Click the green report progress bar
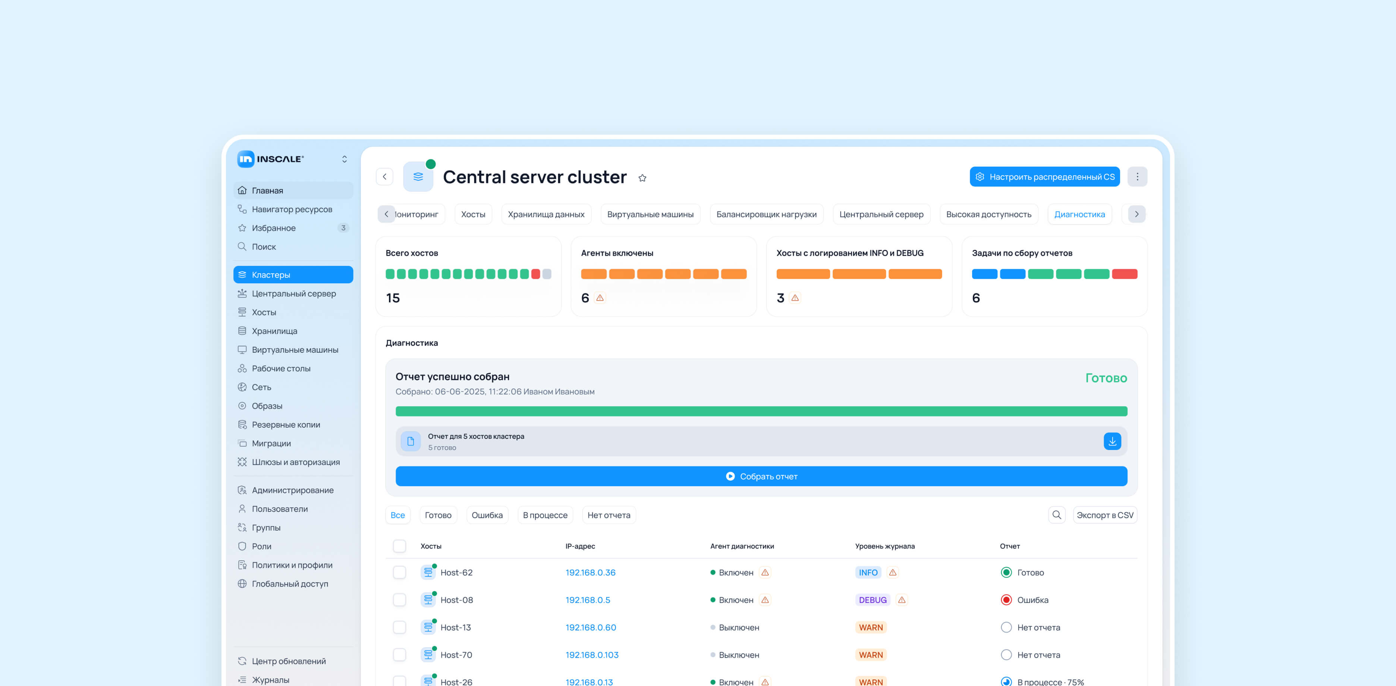The width and height of the screenshot is (1396, 686). point(761,411)
